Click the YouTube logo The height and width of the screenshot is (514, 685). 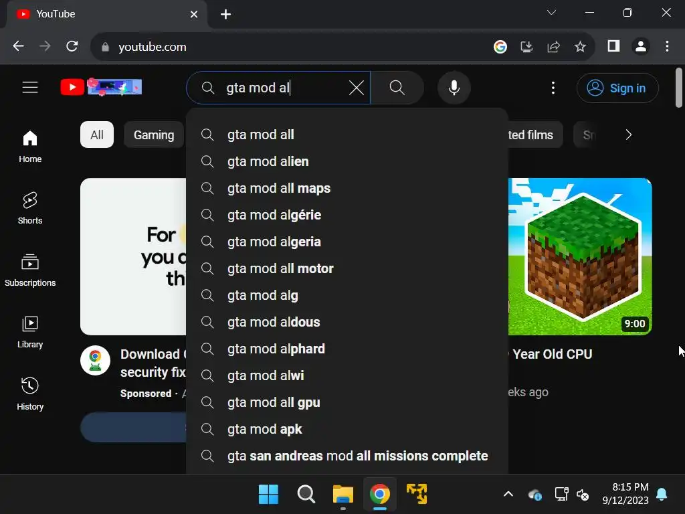101,88
